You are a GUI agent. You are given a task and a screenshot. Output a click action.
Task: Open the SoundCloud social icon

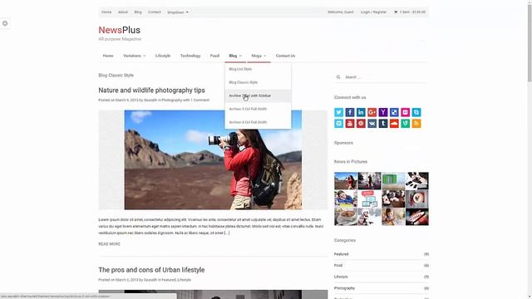point(394,124)
